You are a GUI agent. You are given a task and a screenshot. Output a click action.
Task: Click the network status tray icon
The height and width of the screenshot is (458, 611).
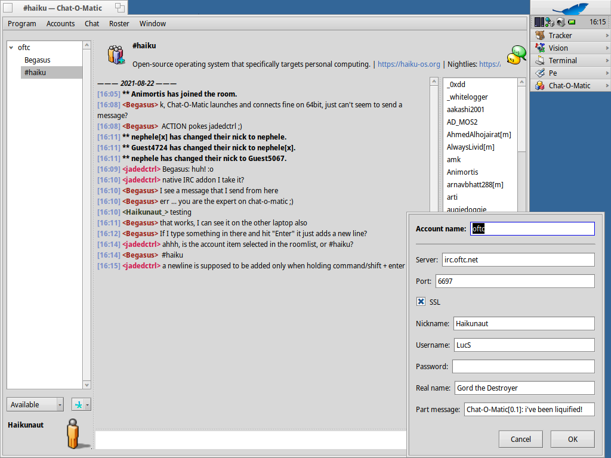click(x=550, y=22)
